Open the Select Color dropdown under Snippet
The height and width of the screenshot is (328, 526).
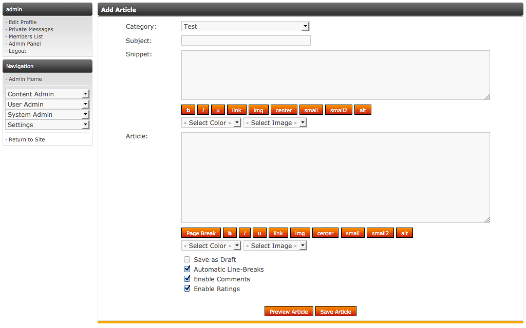tap(211, 122)
